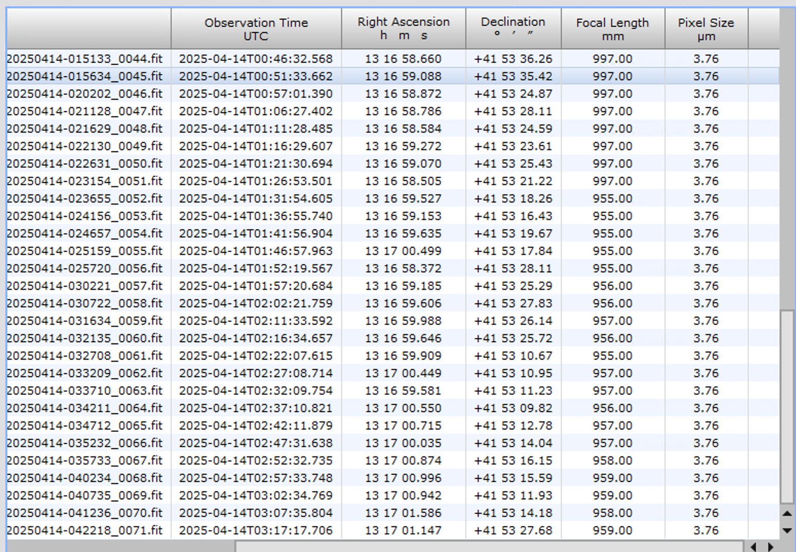This screenshot has width=796, height=552.
Task: Click the horizontal scrollbar thumb
Action: (x=489, y=546)
